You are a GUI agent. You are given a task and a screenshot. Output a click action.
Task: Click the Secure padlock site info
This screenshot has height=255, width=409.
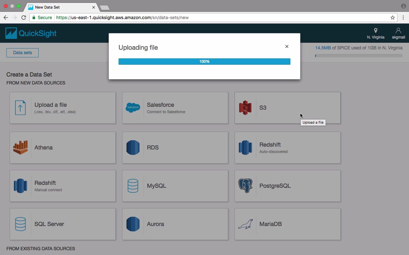point(42,18)
